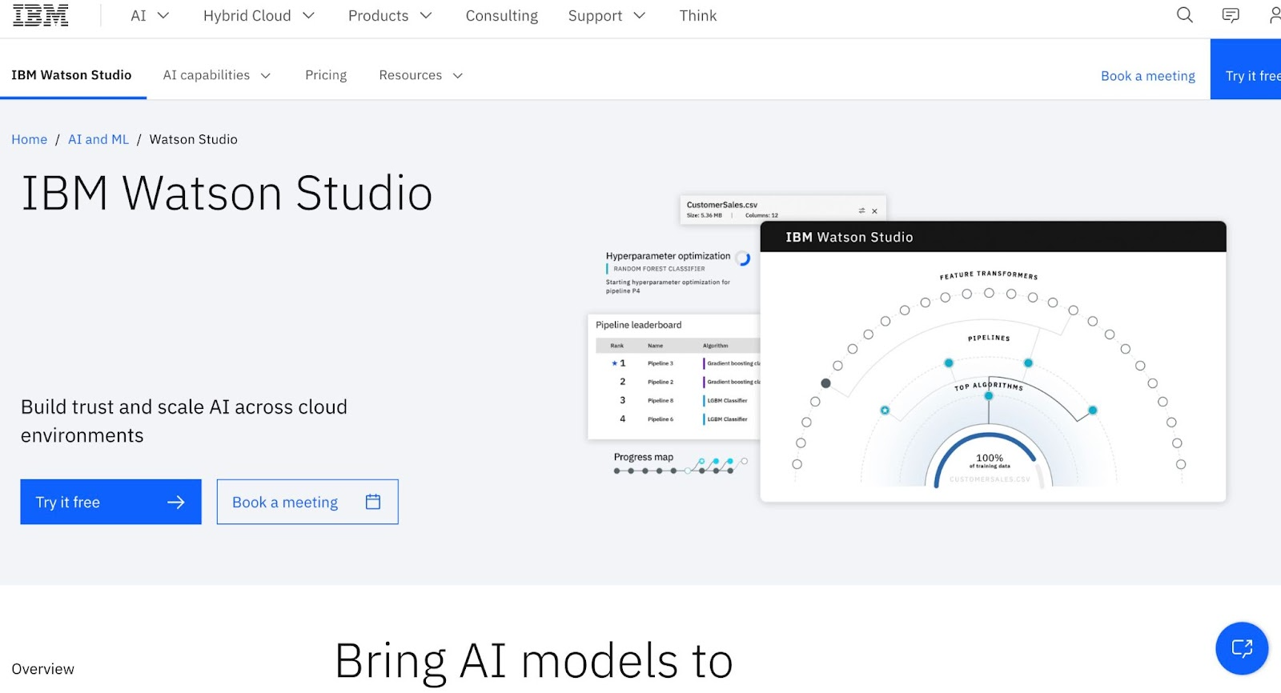Expand Resources dropdown
1281x693 pixels.
tap(421, 75)
